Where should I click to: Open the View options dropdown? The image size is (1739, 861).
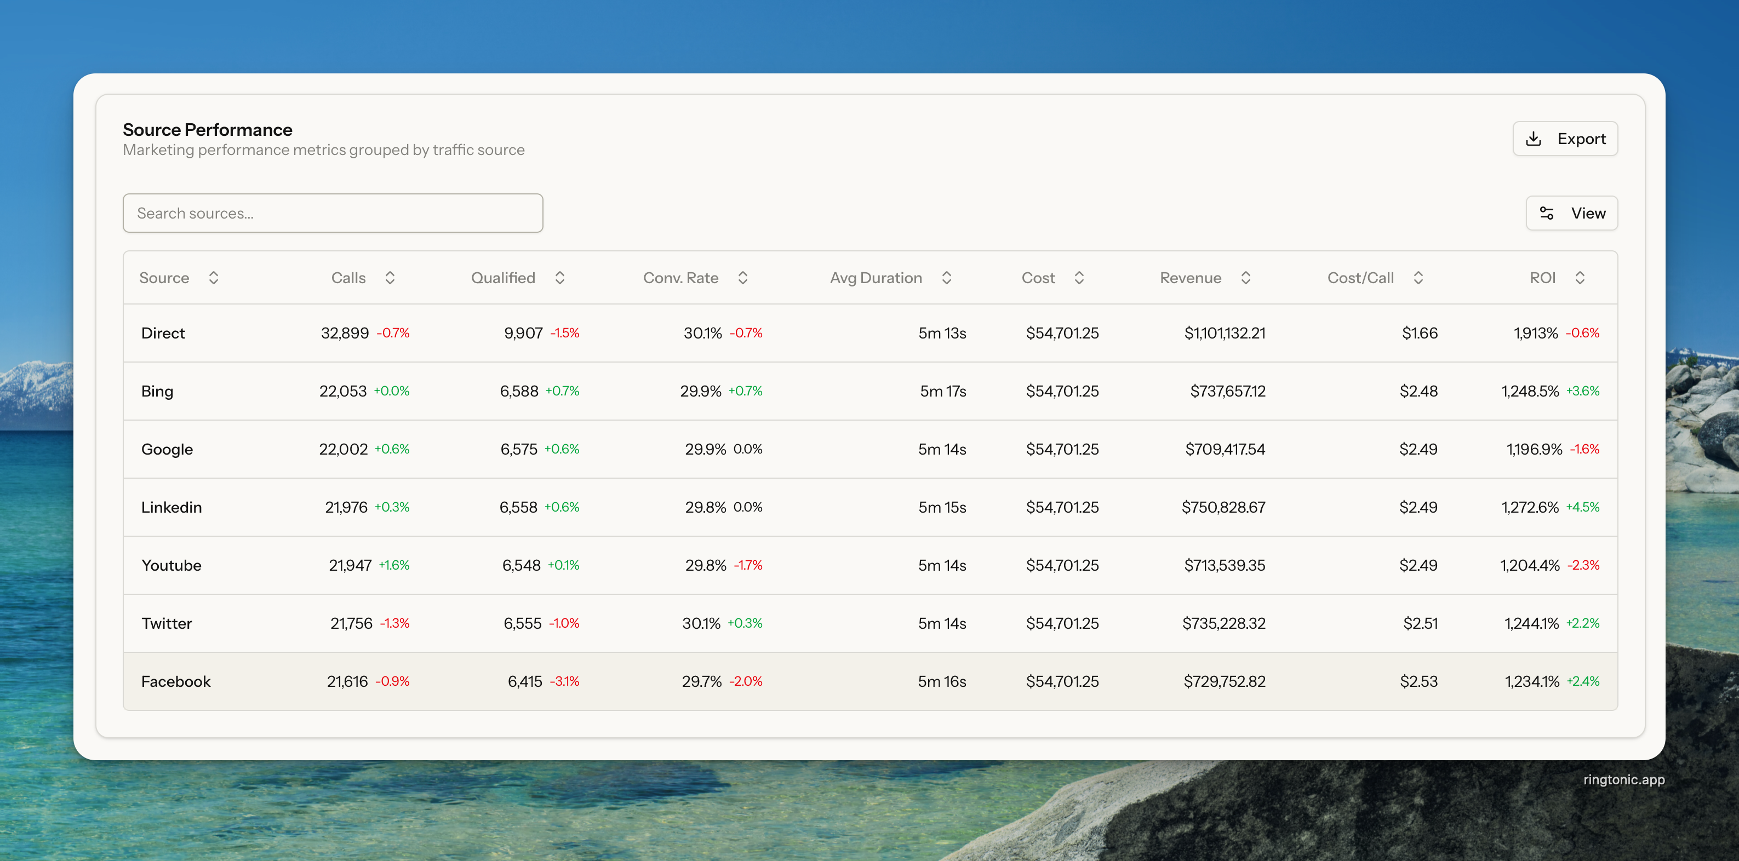coord(1571,213)
